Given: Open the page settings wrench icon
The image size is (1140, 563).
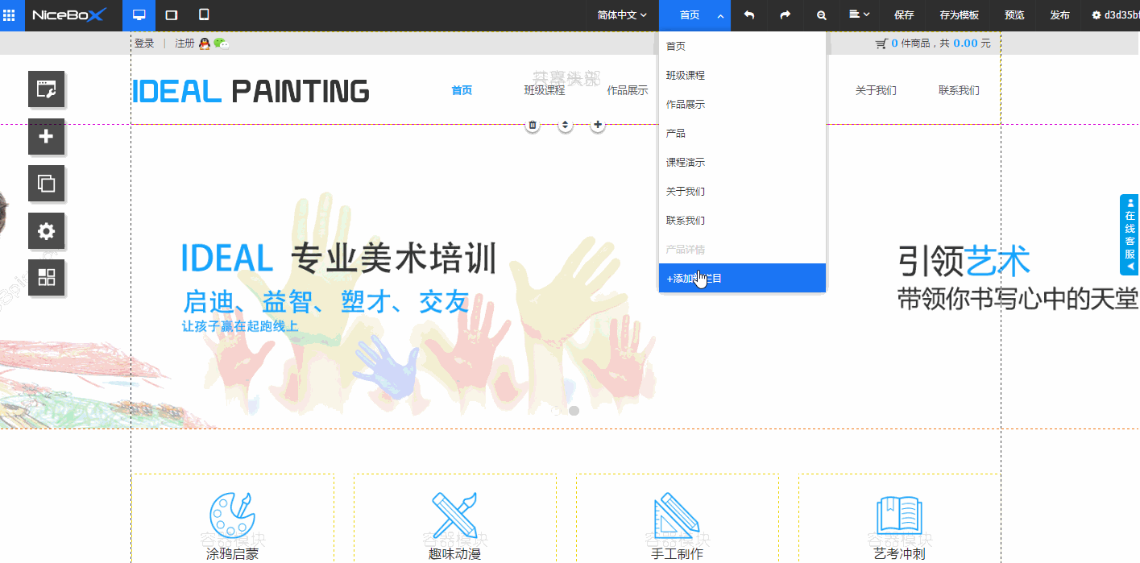Looking at the screenshot, I should click(46, 89).
